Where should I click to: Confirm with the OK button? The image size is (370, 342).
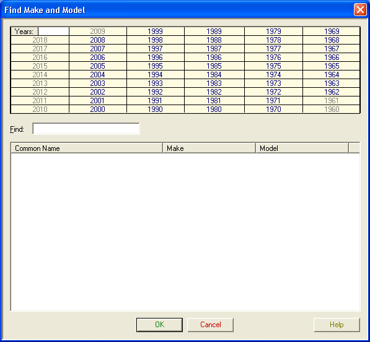[159, 325]
